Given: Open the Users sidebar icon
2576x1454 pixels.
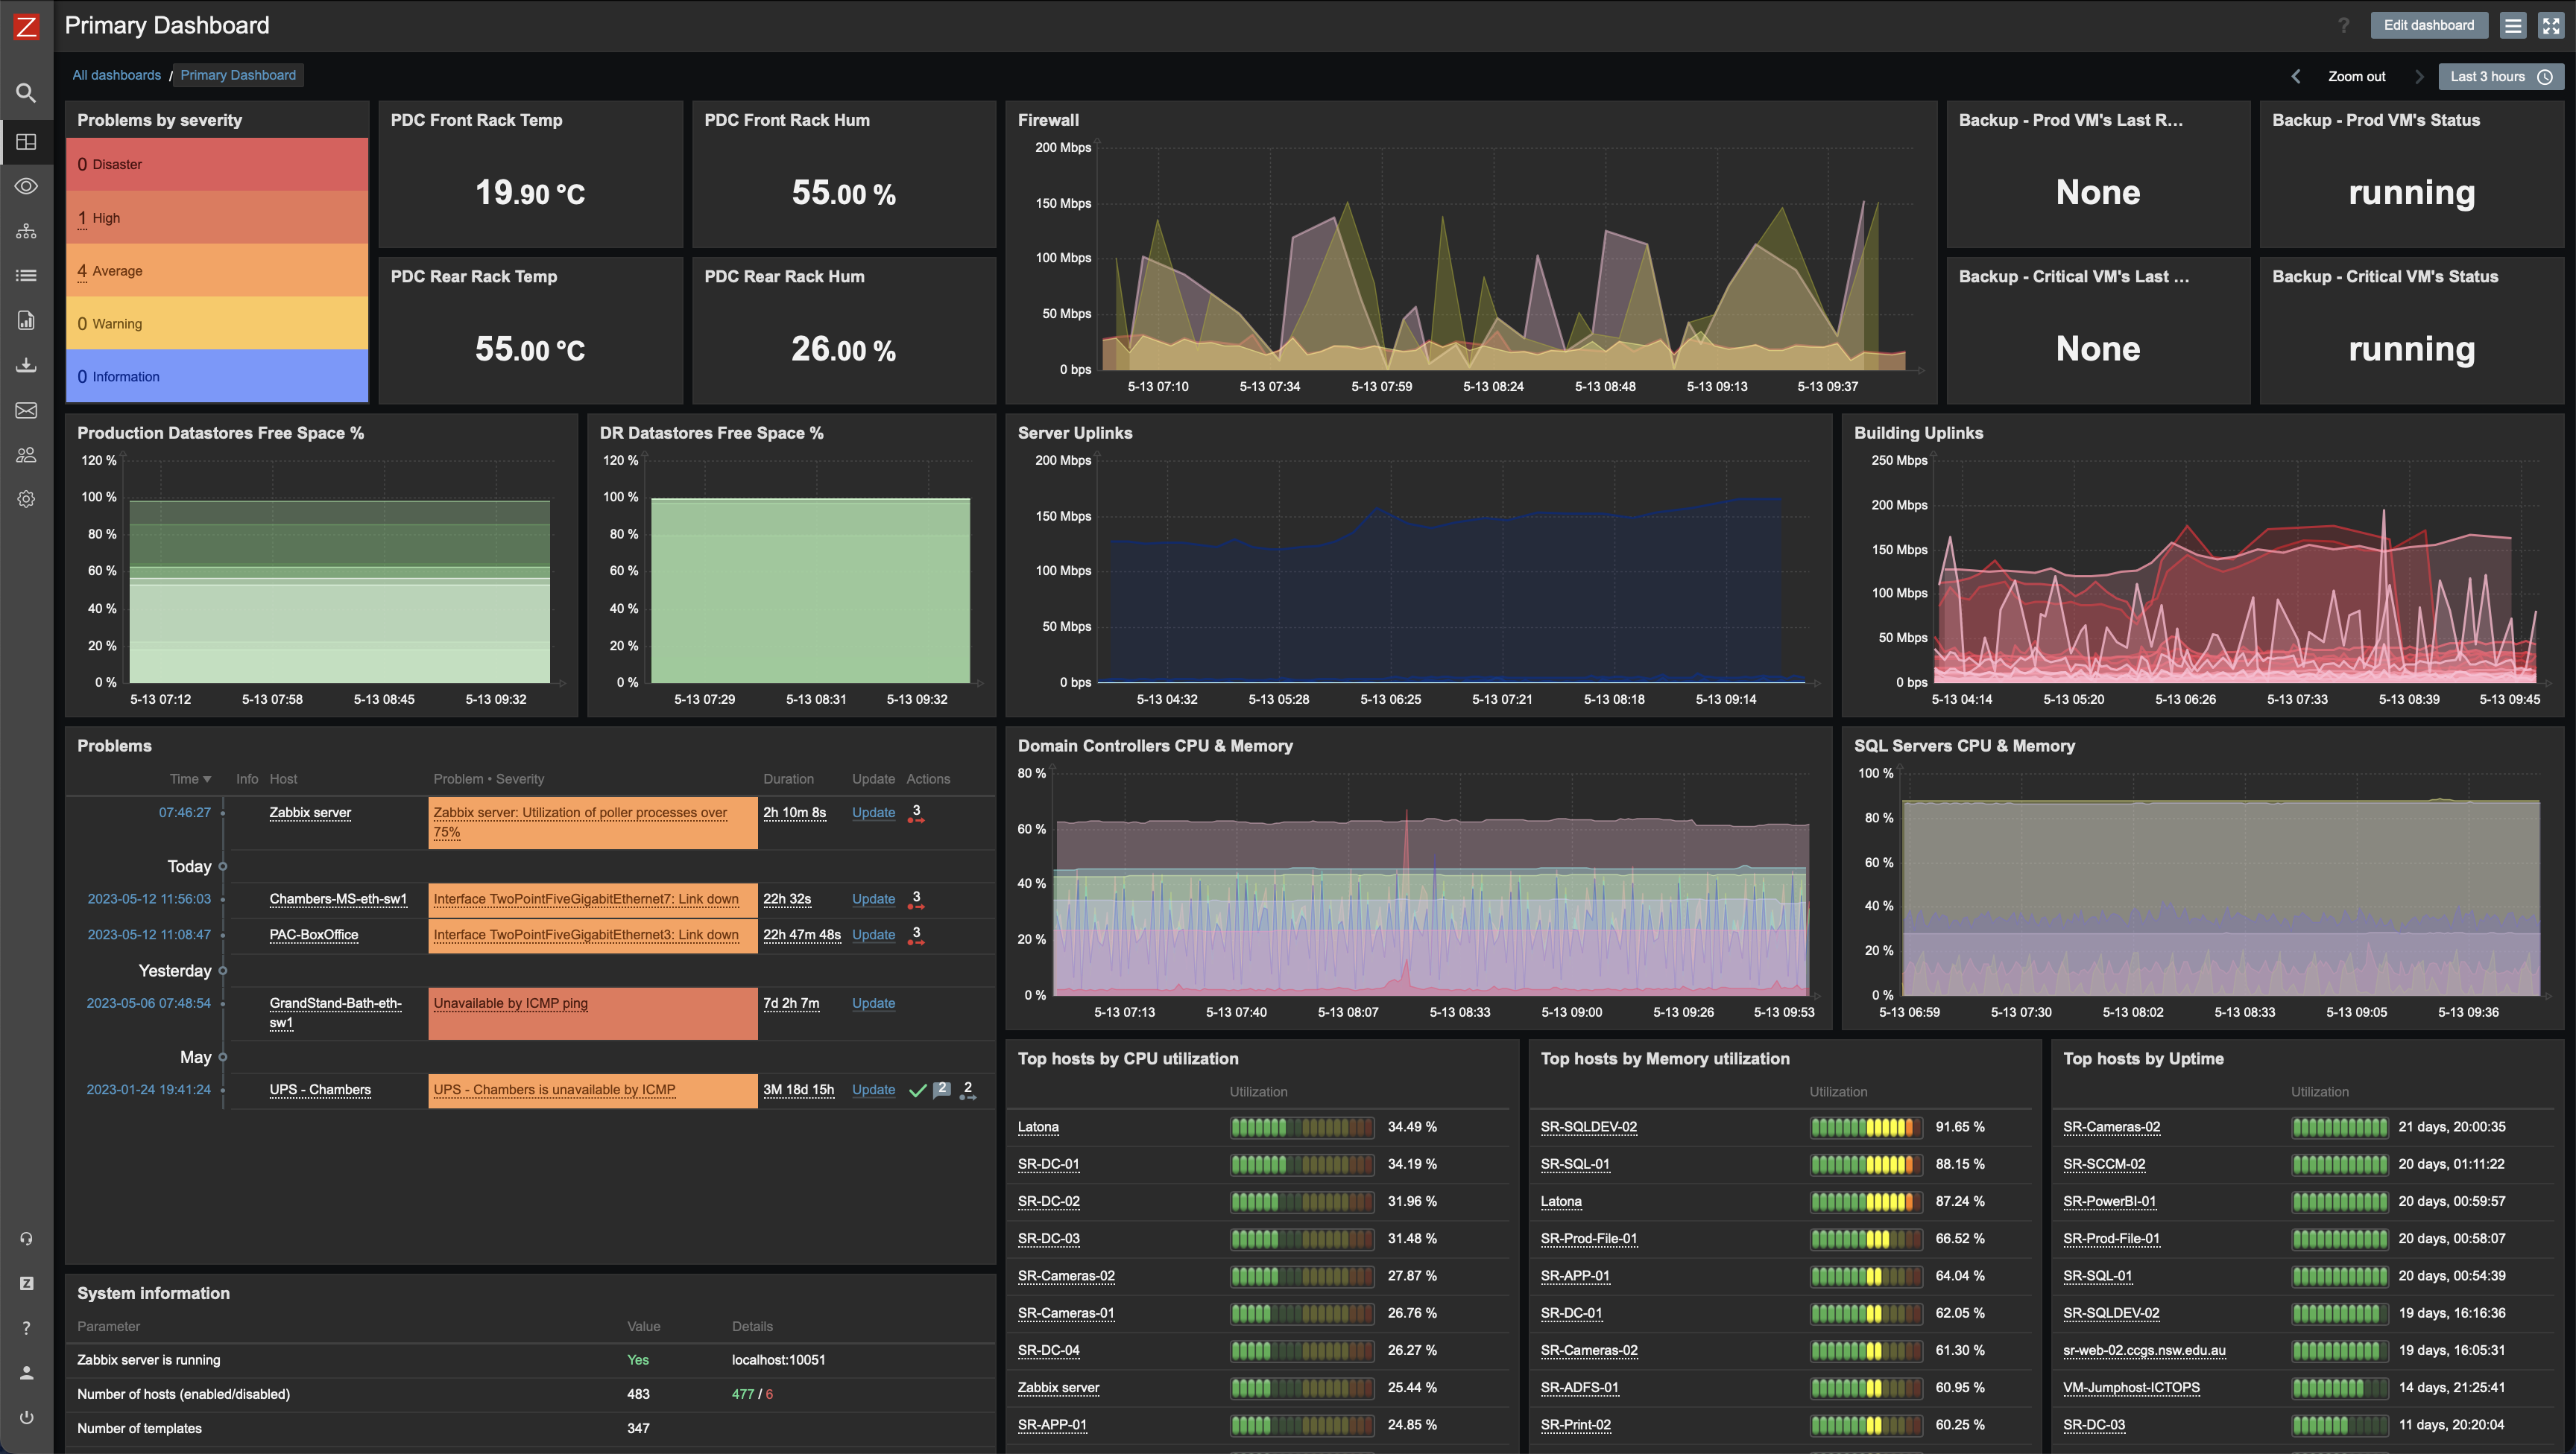Looking at the screenshot, I should [27, 454].
